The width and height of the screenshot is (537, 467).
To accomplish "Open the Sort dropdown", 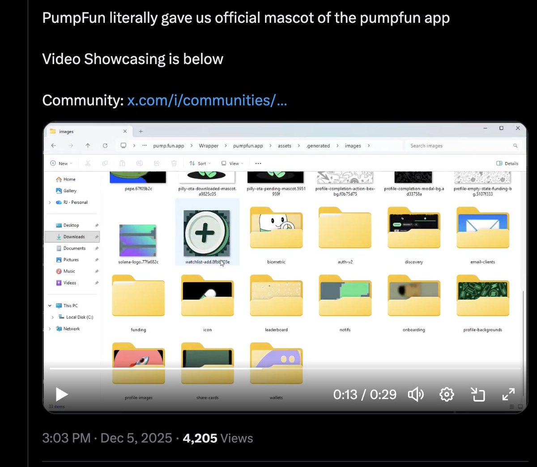I will pyautogui.click(x=200, y=163).
